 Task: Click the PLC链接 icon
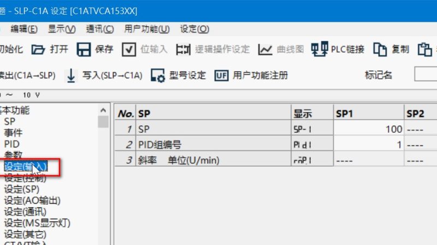coord(317,50)
